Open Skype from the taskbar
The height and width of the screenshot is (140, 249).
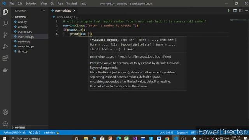click(151, 138)
